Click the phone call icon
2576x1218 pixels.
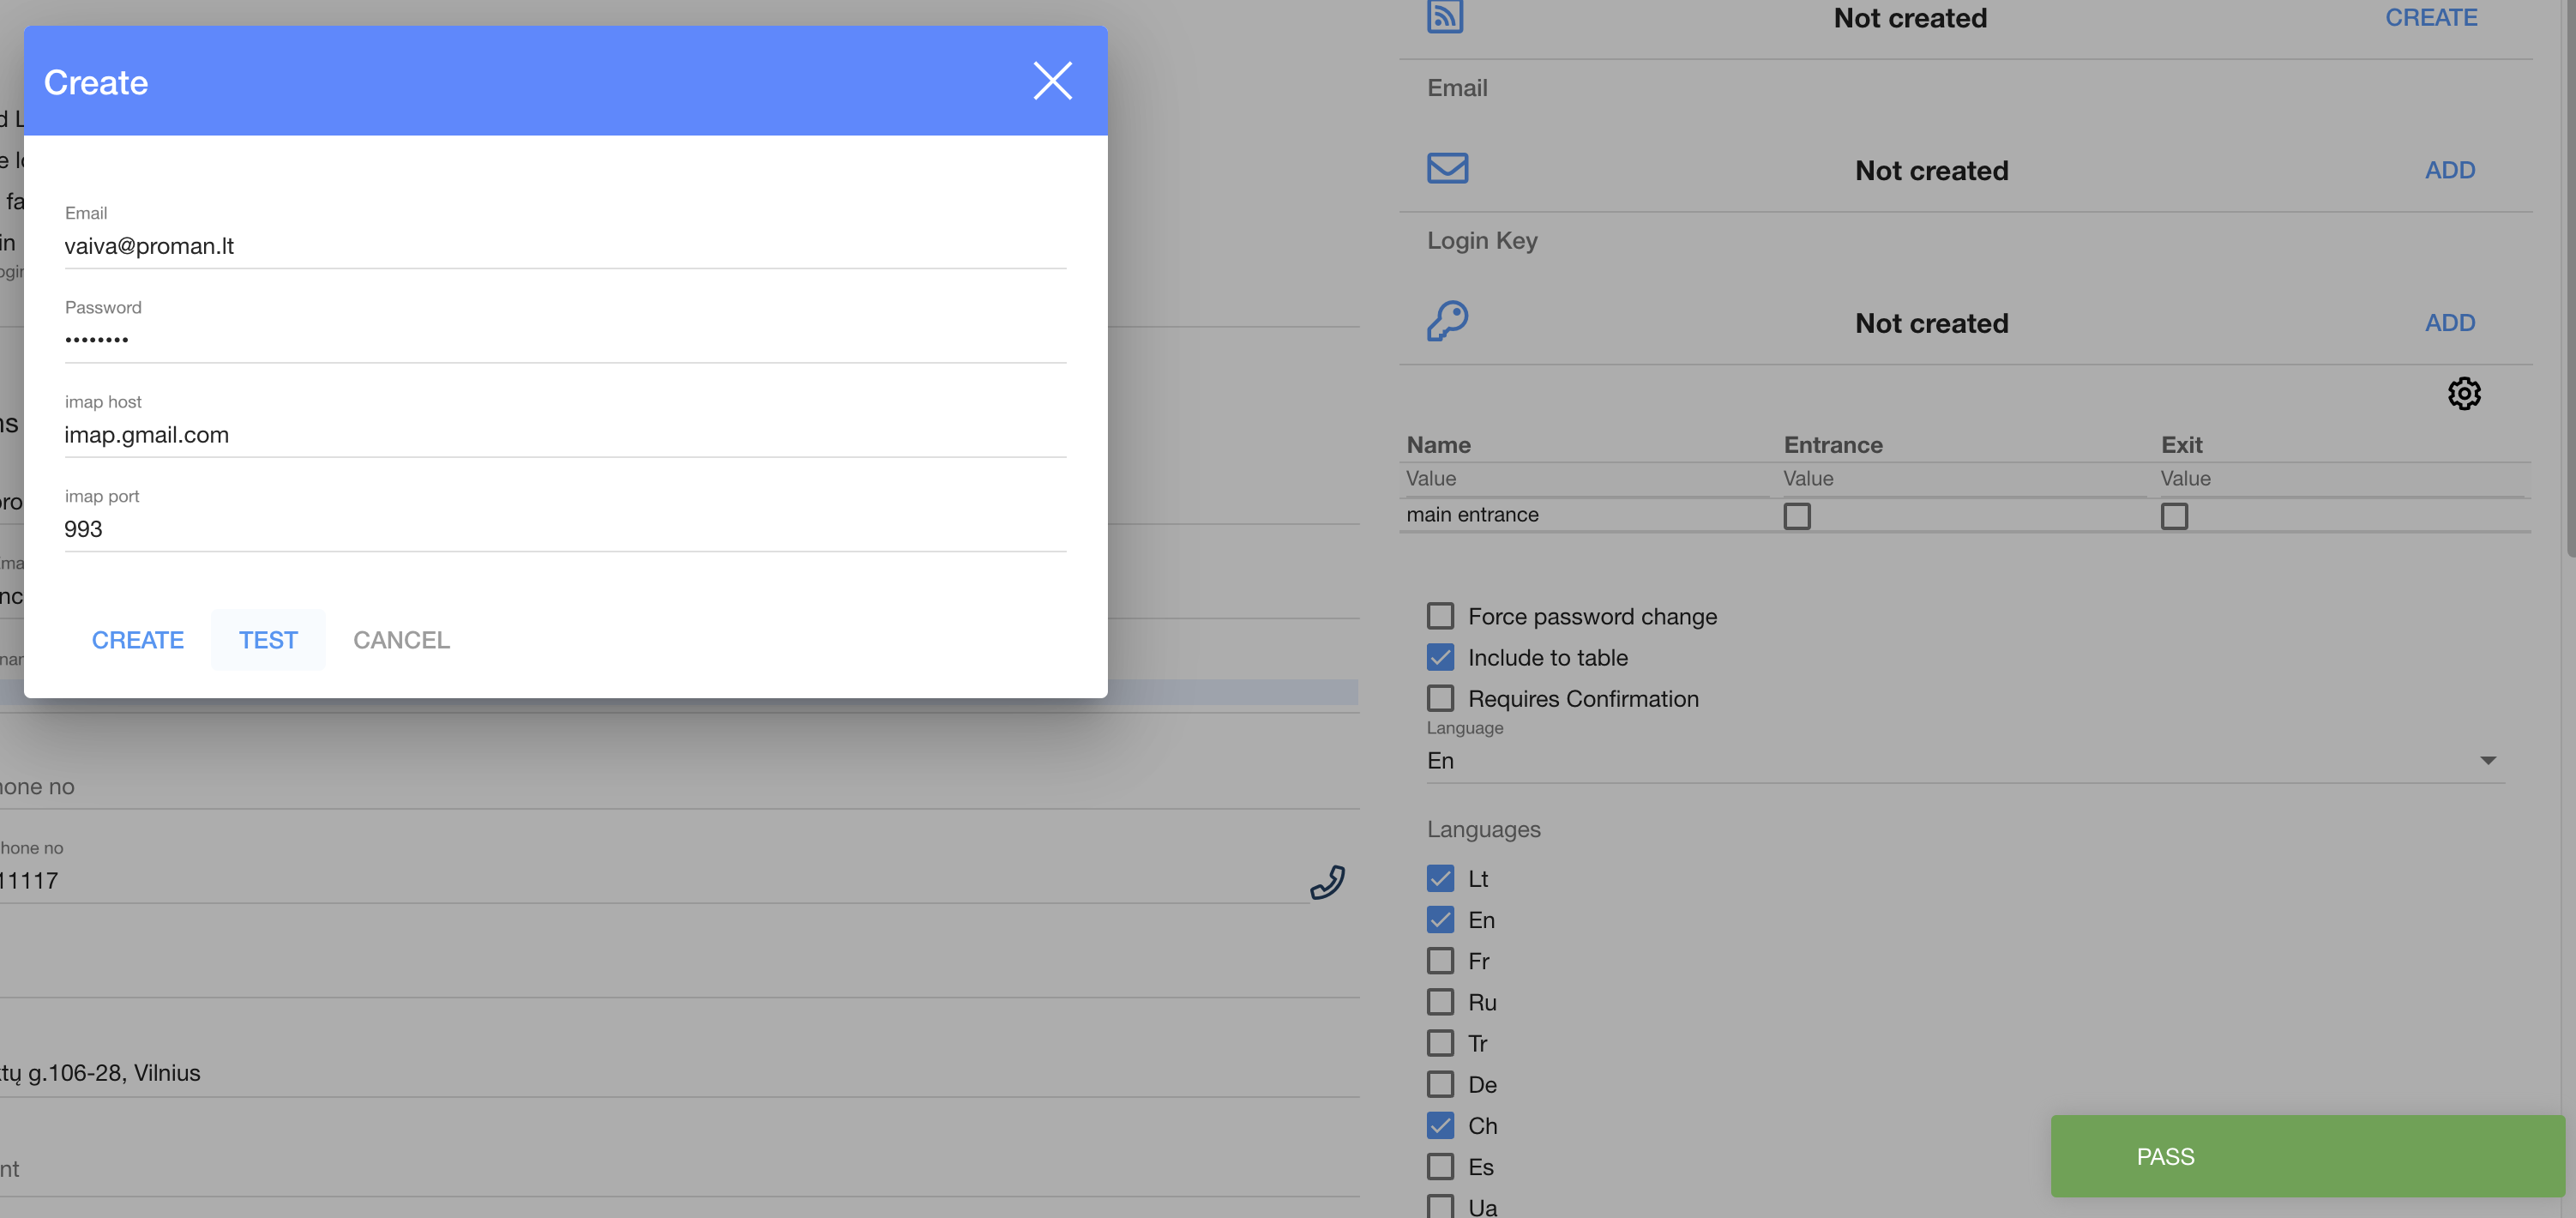pyautogui.click(x=1327, y=882)
